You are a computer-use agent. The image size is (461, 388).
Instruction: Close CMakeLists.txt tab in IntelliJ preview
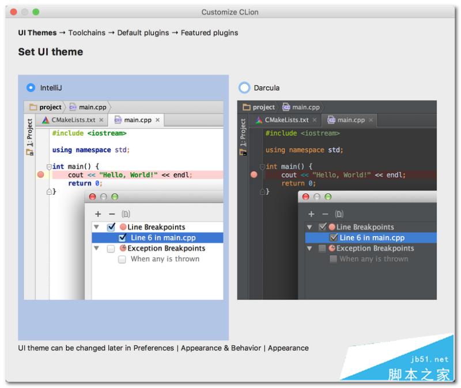pos(101,120)
